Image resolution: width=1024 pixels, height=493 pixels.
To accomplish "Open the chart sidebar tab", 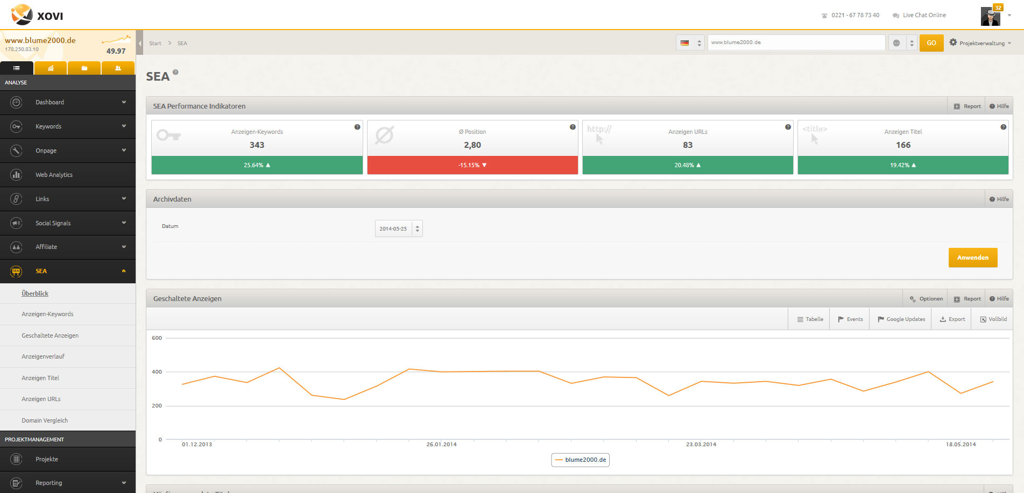I will click(51, 68).
